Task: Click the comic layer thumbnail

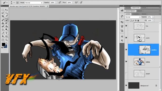Action: [139, 38]
